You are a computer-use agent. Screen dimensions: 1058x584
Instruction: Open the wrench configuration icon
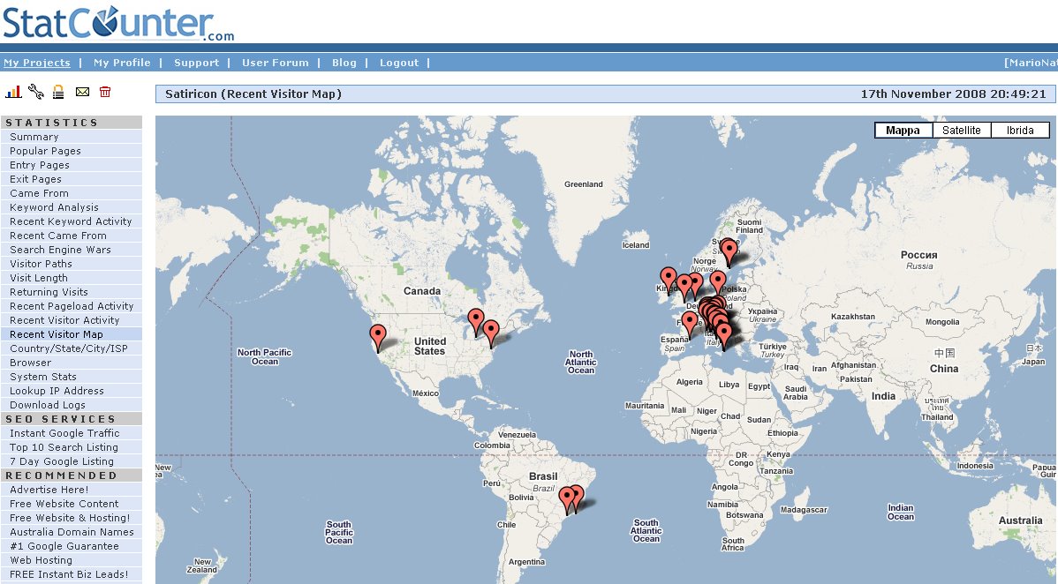click(35, 92)
